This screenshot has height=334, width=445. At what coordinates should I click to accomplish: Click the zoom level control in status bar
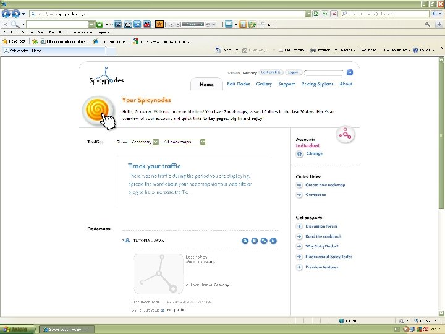pyautogui.click(x=425, y=320)
